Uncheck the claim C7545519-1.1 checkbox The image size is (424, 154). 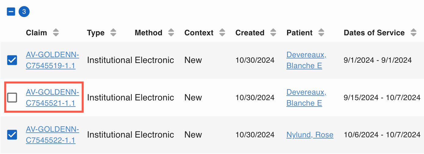[x=12, y=60]
